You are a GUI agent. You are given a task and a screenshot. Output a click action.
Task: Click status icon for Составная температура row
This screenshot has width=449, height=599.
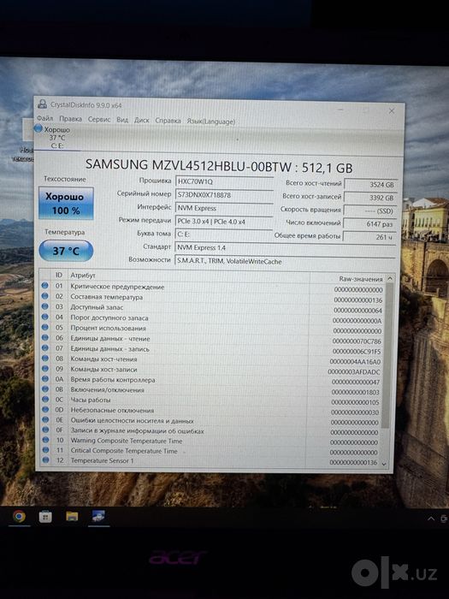click(x=44, y=296)
